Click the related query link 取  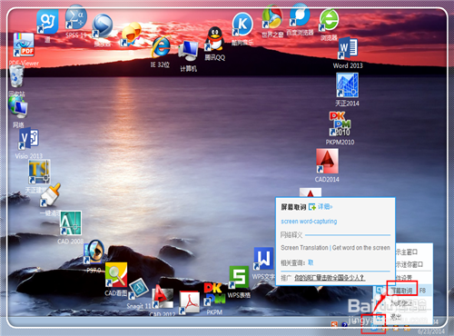311,262
